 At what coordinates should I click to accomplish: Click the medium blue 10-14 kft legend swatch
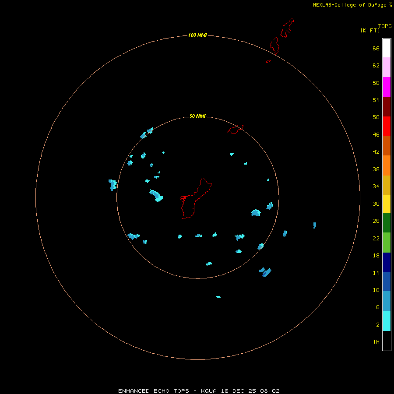click(387, 281)
